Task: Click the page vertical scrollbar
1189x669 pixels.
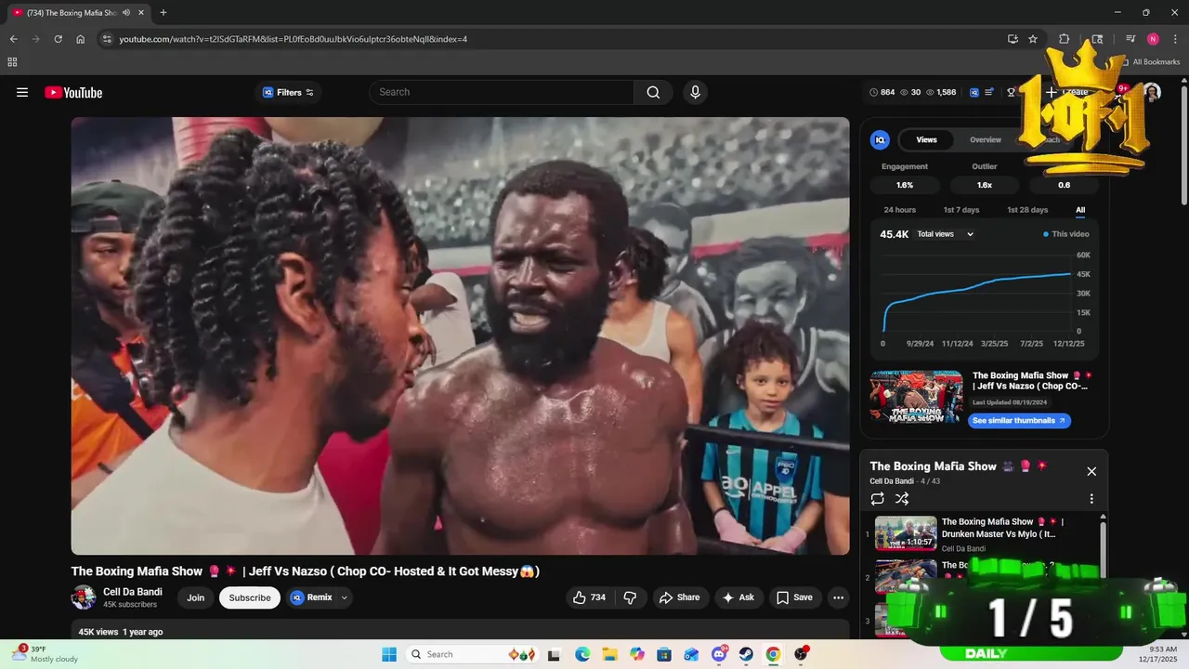Action: pos(1183,144)
